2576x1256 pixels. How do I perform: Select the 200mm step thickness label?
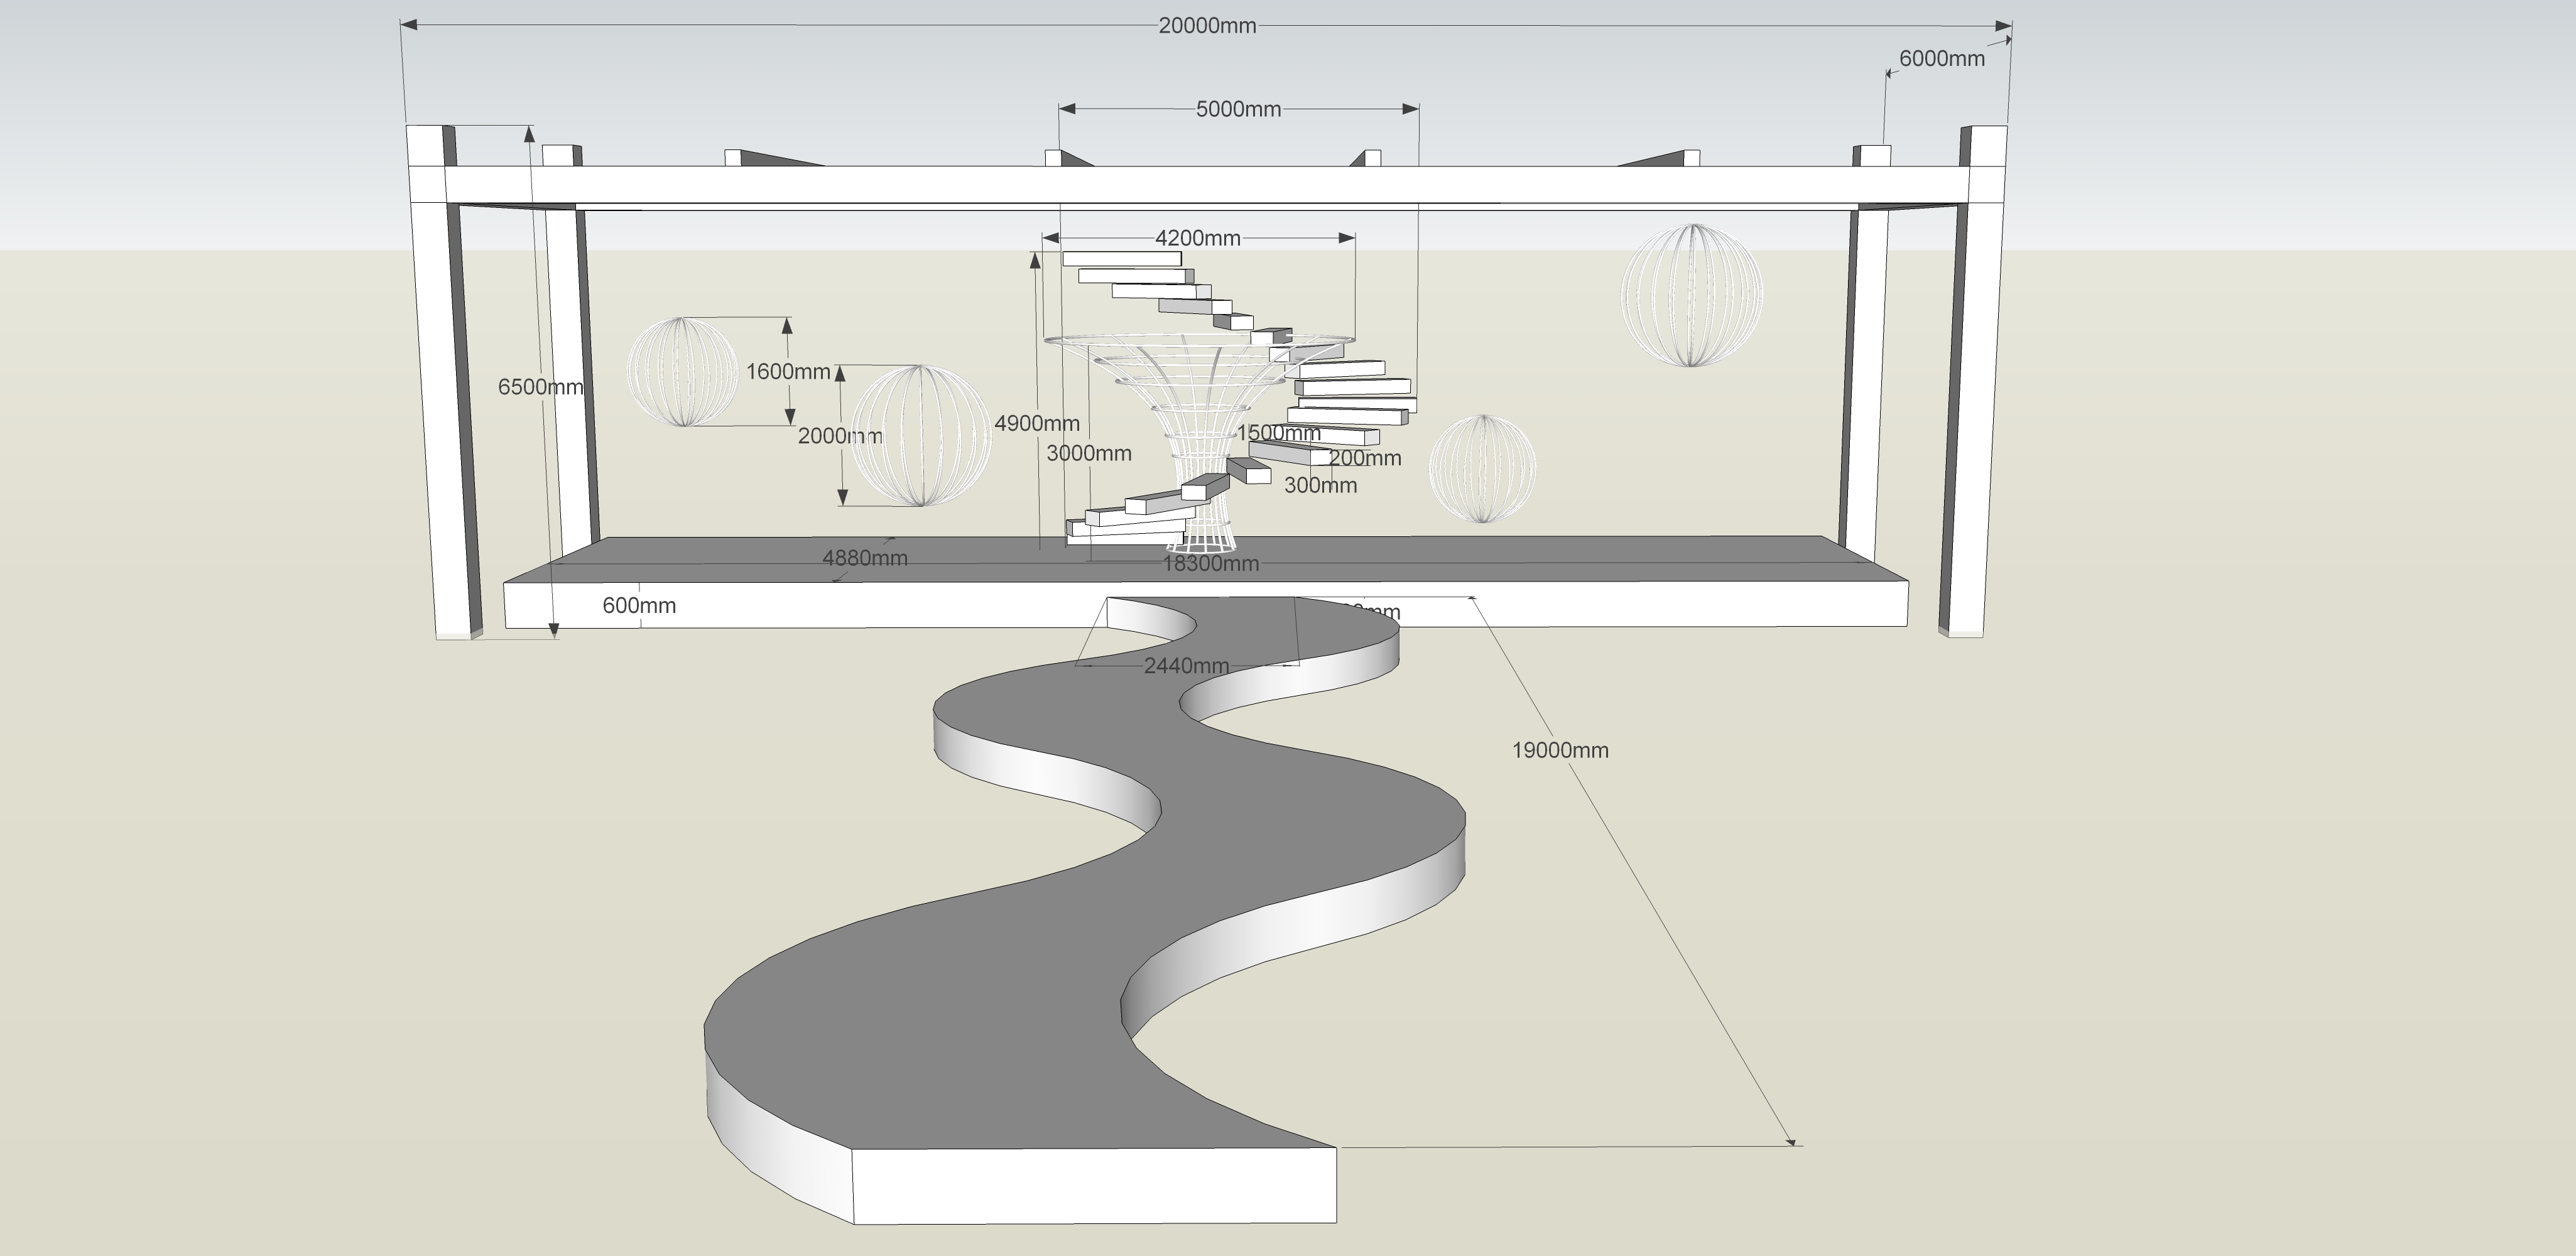tap(1365, 458)
